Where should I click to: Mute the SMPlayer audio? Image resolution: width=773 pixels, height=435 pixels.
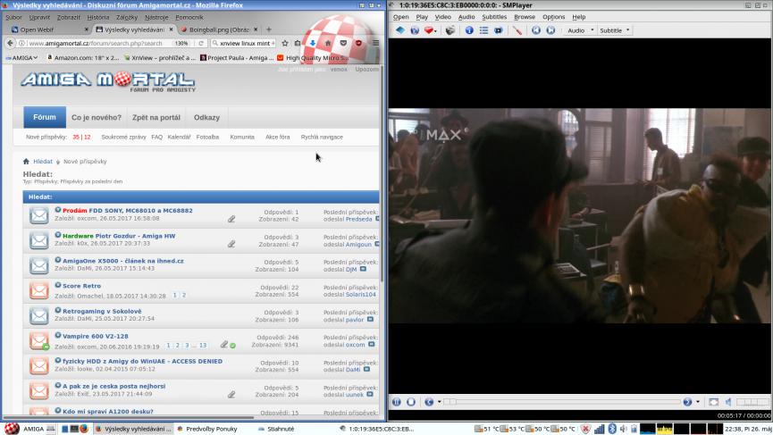728,402
